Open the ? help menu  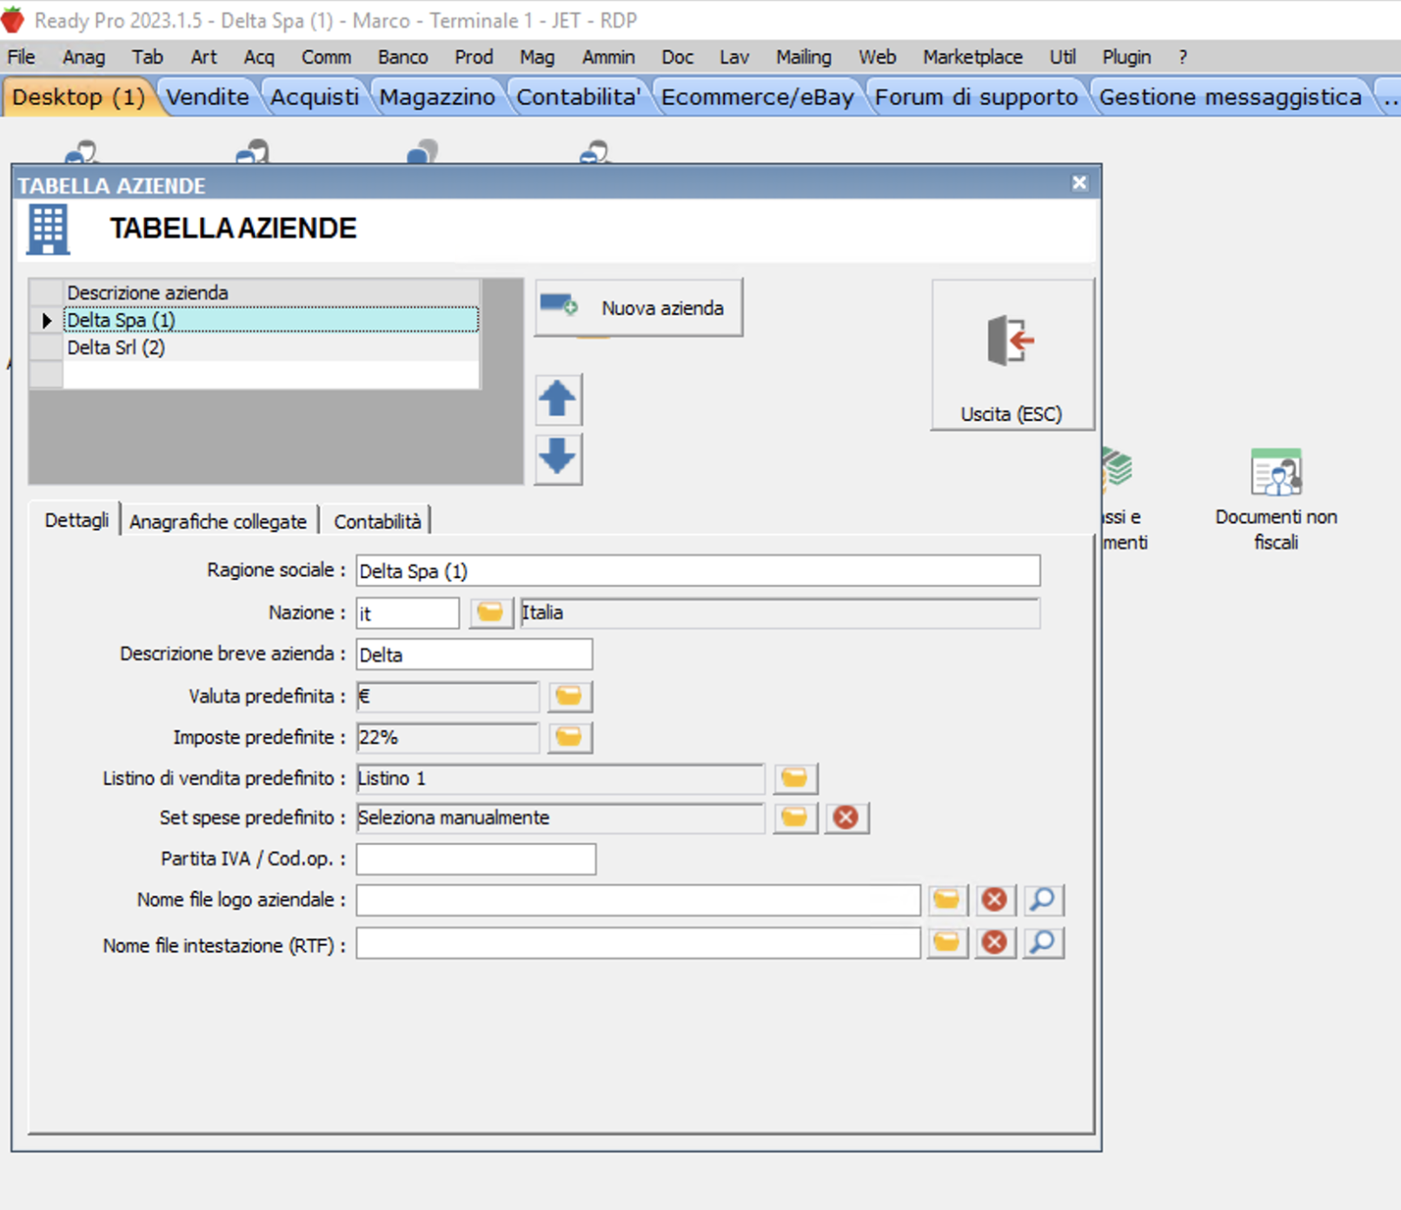pyautogui.click(x=1183, y=57)
